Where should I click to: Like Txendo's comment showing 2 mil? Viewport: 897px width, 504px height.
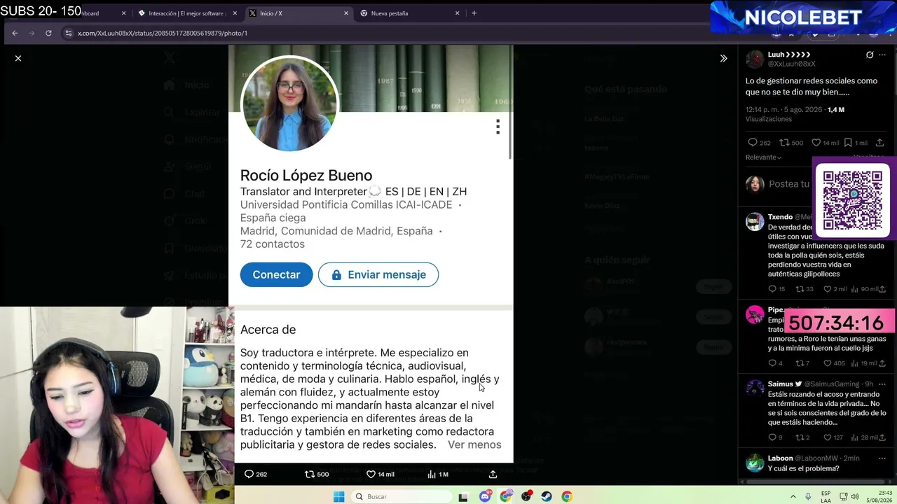(828, 289)
